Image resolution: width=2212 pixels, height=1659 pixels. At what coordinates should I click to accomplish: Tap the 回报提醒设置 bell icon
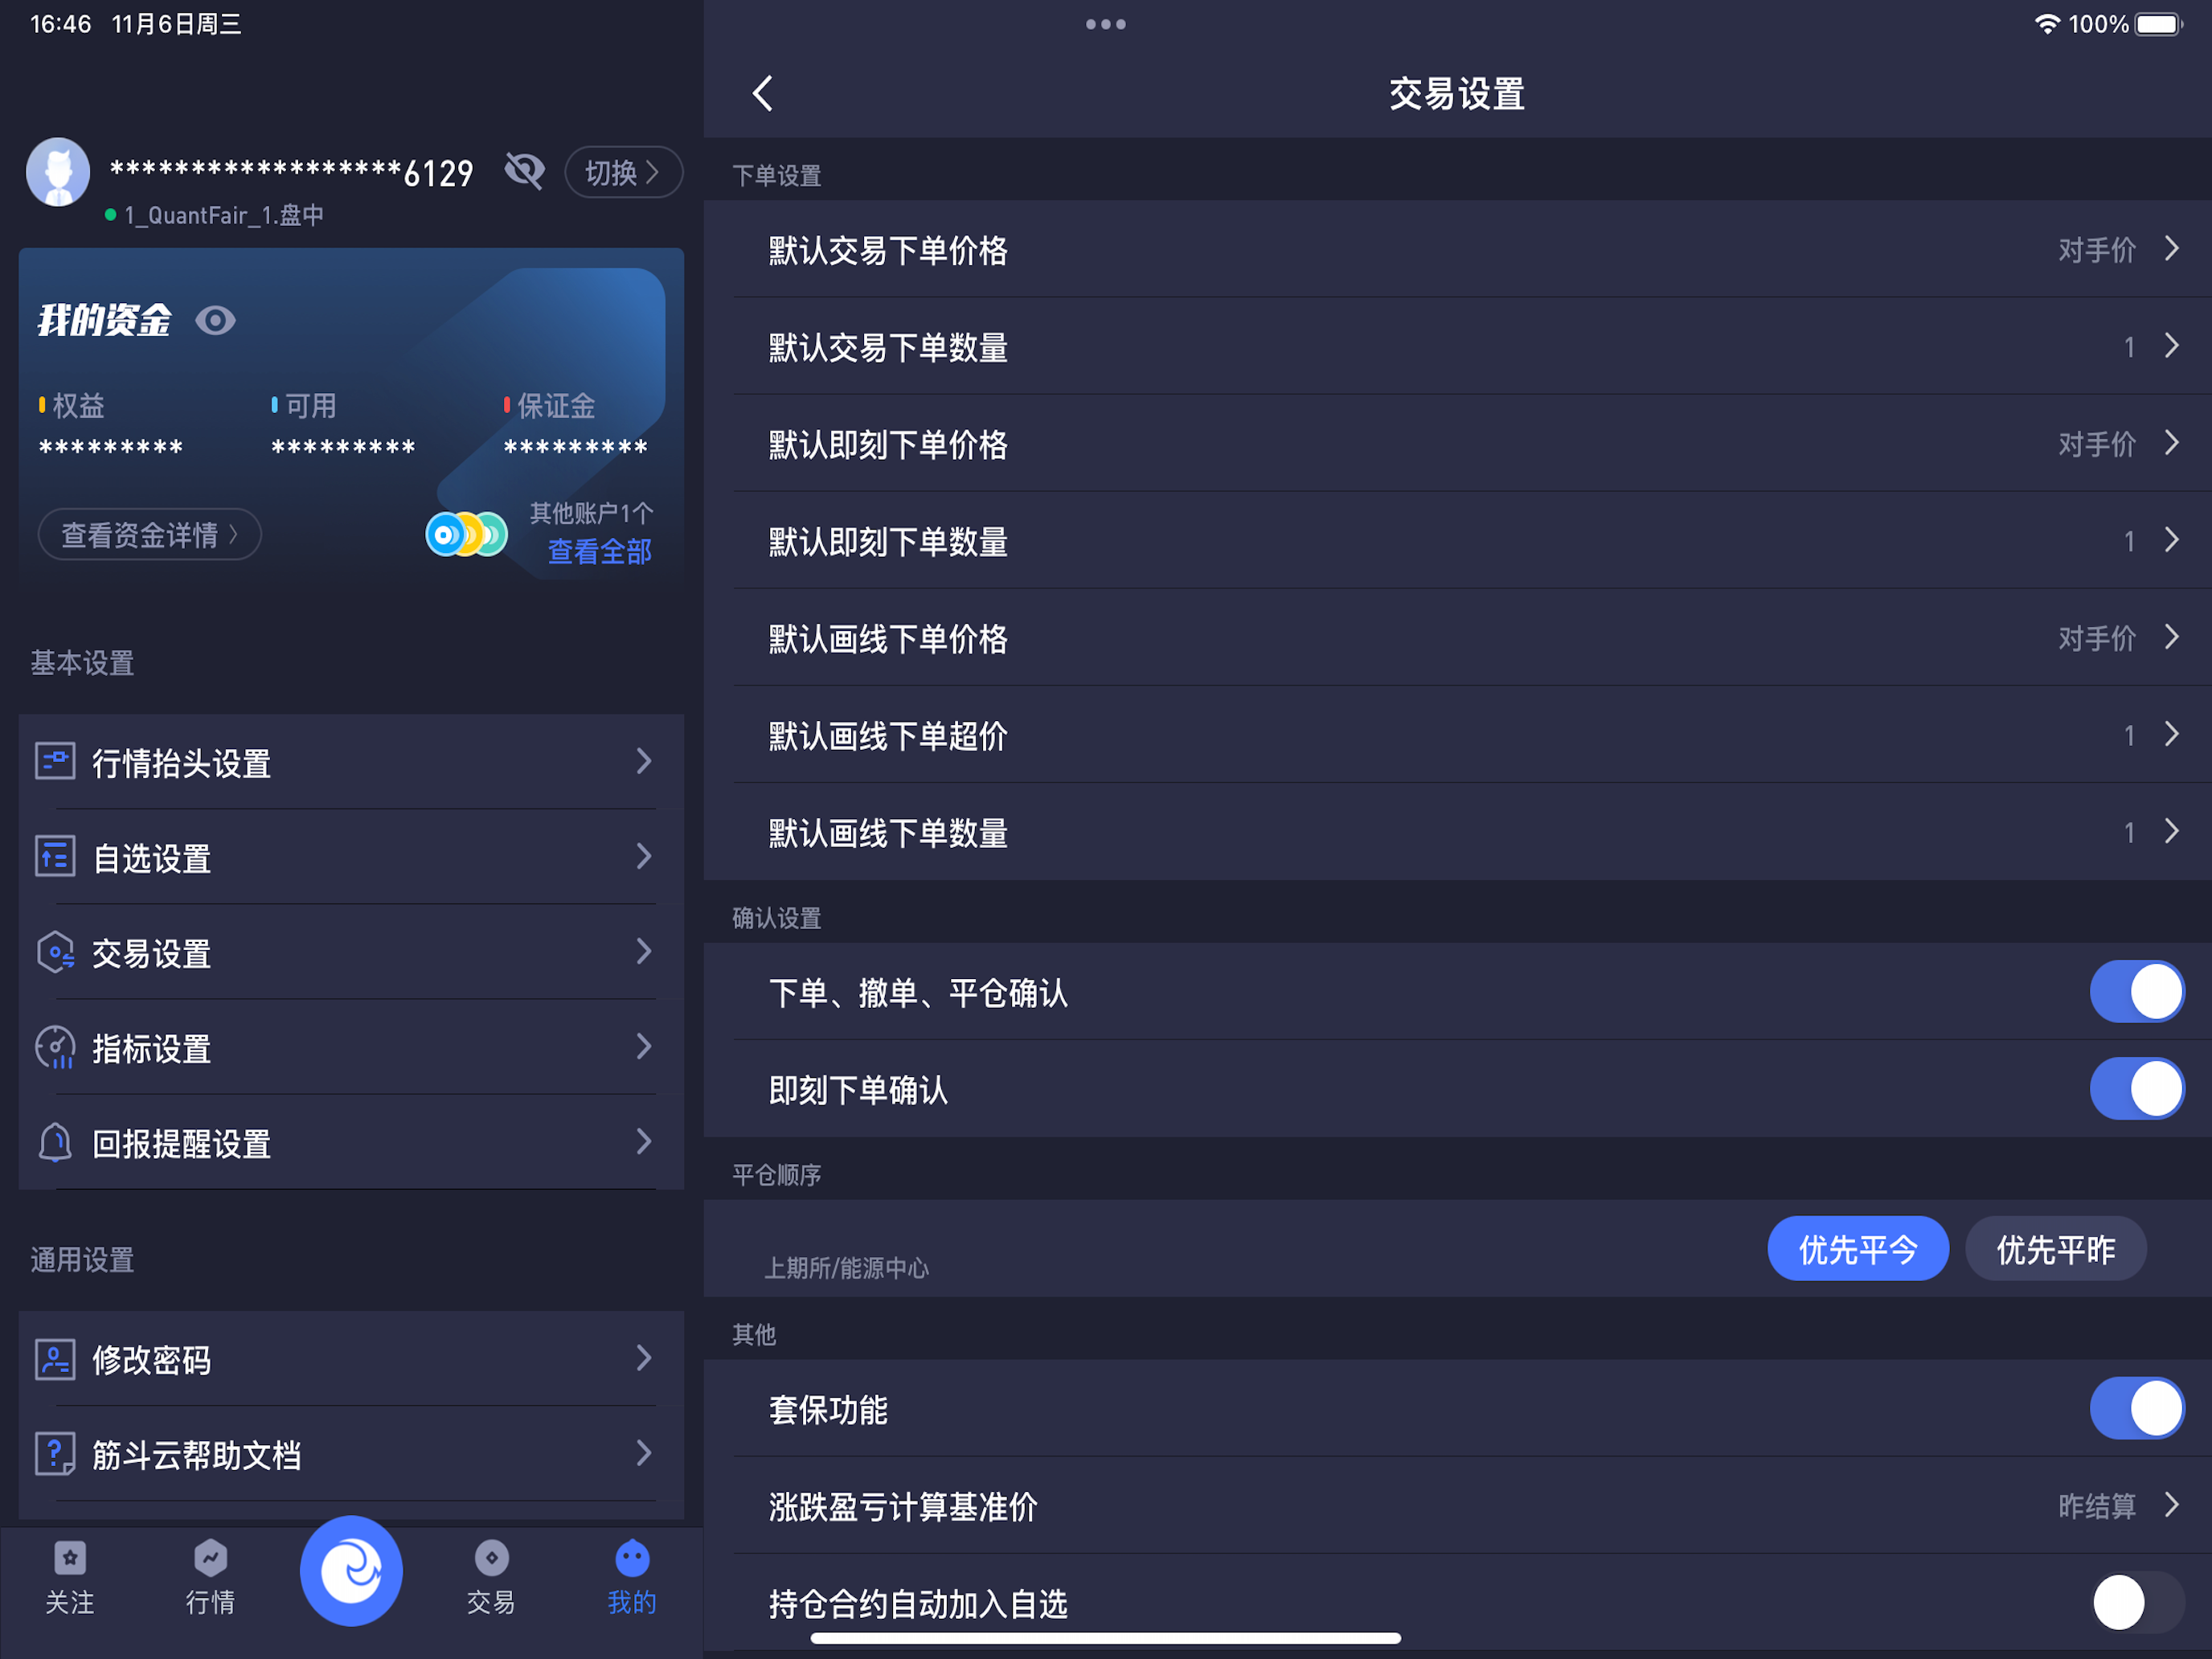coord(55,1142)
